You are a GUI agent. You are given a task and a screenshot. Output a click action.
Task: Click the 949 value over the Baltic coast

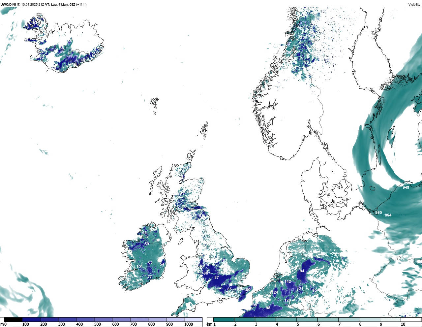(x=406, y=187)
